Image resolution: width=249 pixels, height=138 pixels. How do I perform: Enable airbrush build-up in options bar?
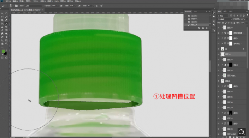(79, 6)
